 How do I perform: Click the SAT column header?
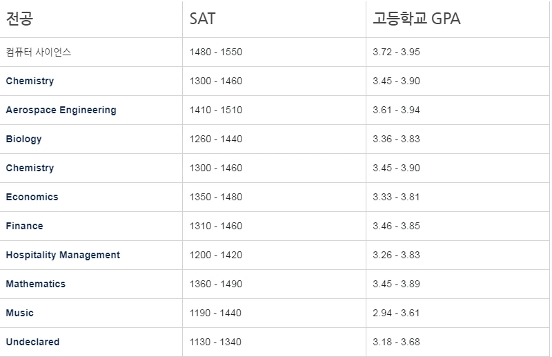pyautogui.click(x=202, y=19)
